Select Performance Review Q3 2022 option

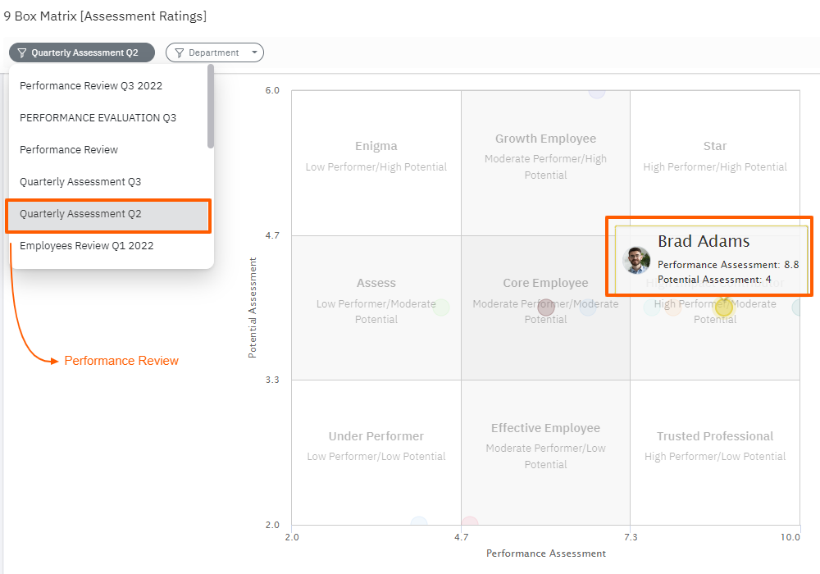click(91, 86)
